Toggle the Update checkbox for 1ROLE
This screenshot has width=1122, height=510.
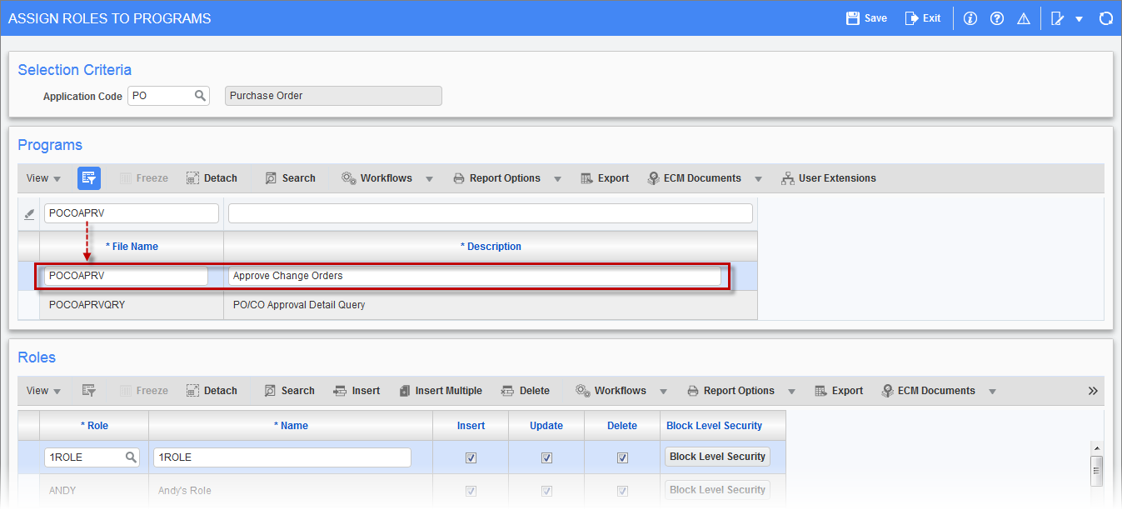pos(546,457)
